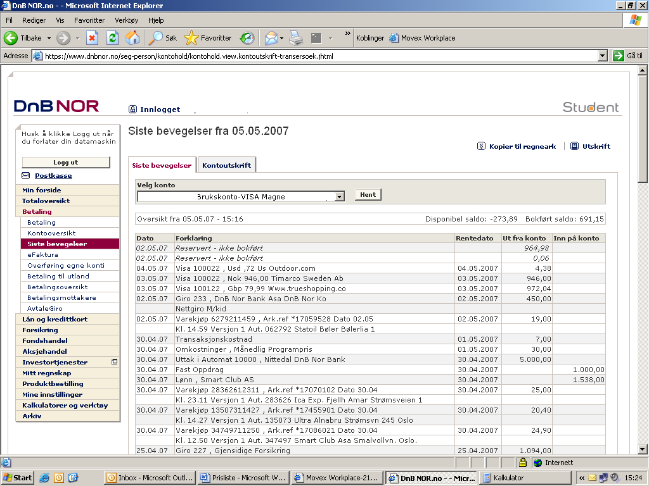Click the tray envelope mail notification
This screenshot has height=486, width=649.
coord(593,478)
